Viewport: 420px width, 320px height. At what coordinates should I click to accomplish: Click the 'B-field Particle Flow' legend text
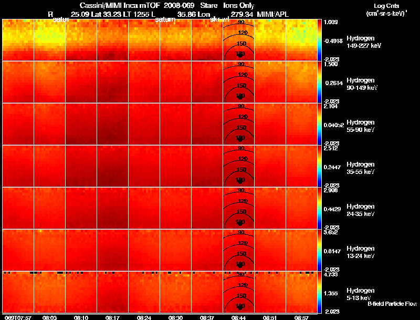(x=392, y=304)
